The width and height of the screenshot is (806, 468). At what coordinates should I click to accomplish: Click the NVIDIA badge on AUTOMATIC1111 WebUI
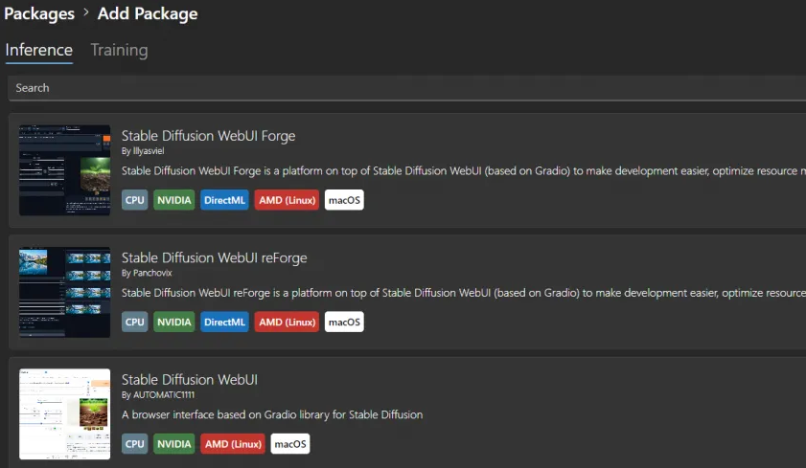point(173,444)
